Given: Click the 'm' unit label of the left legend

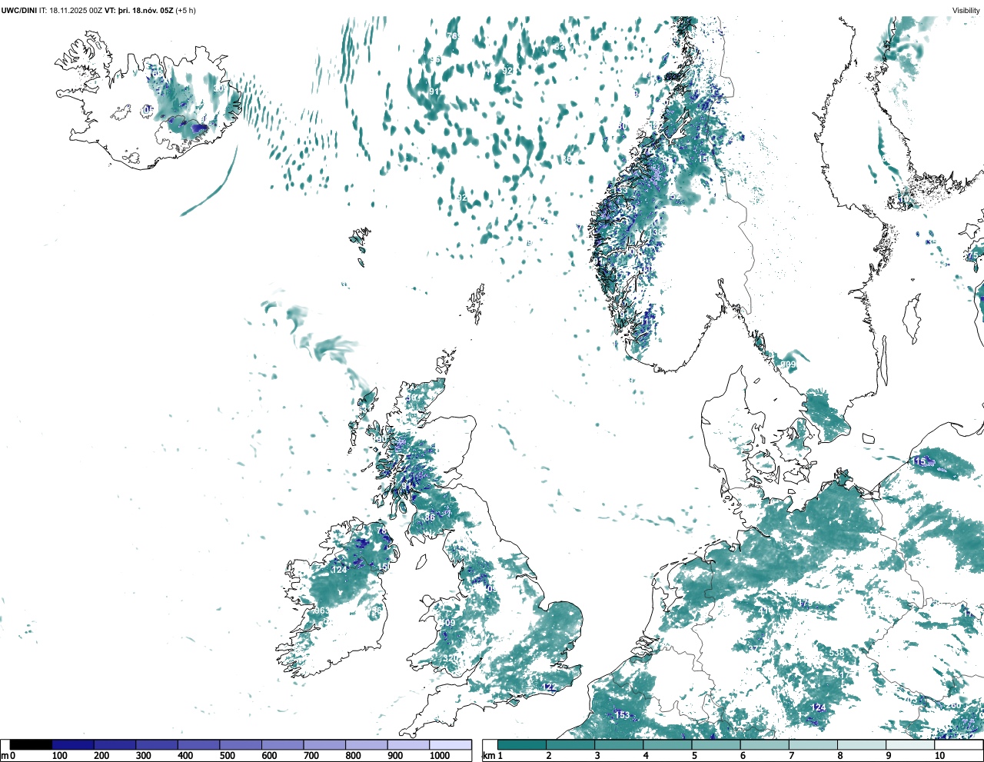Looking at the screenshot, I should click(5, 756).
